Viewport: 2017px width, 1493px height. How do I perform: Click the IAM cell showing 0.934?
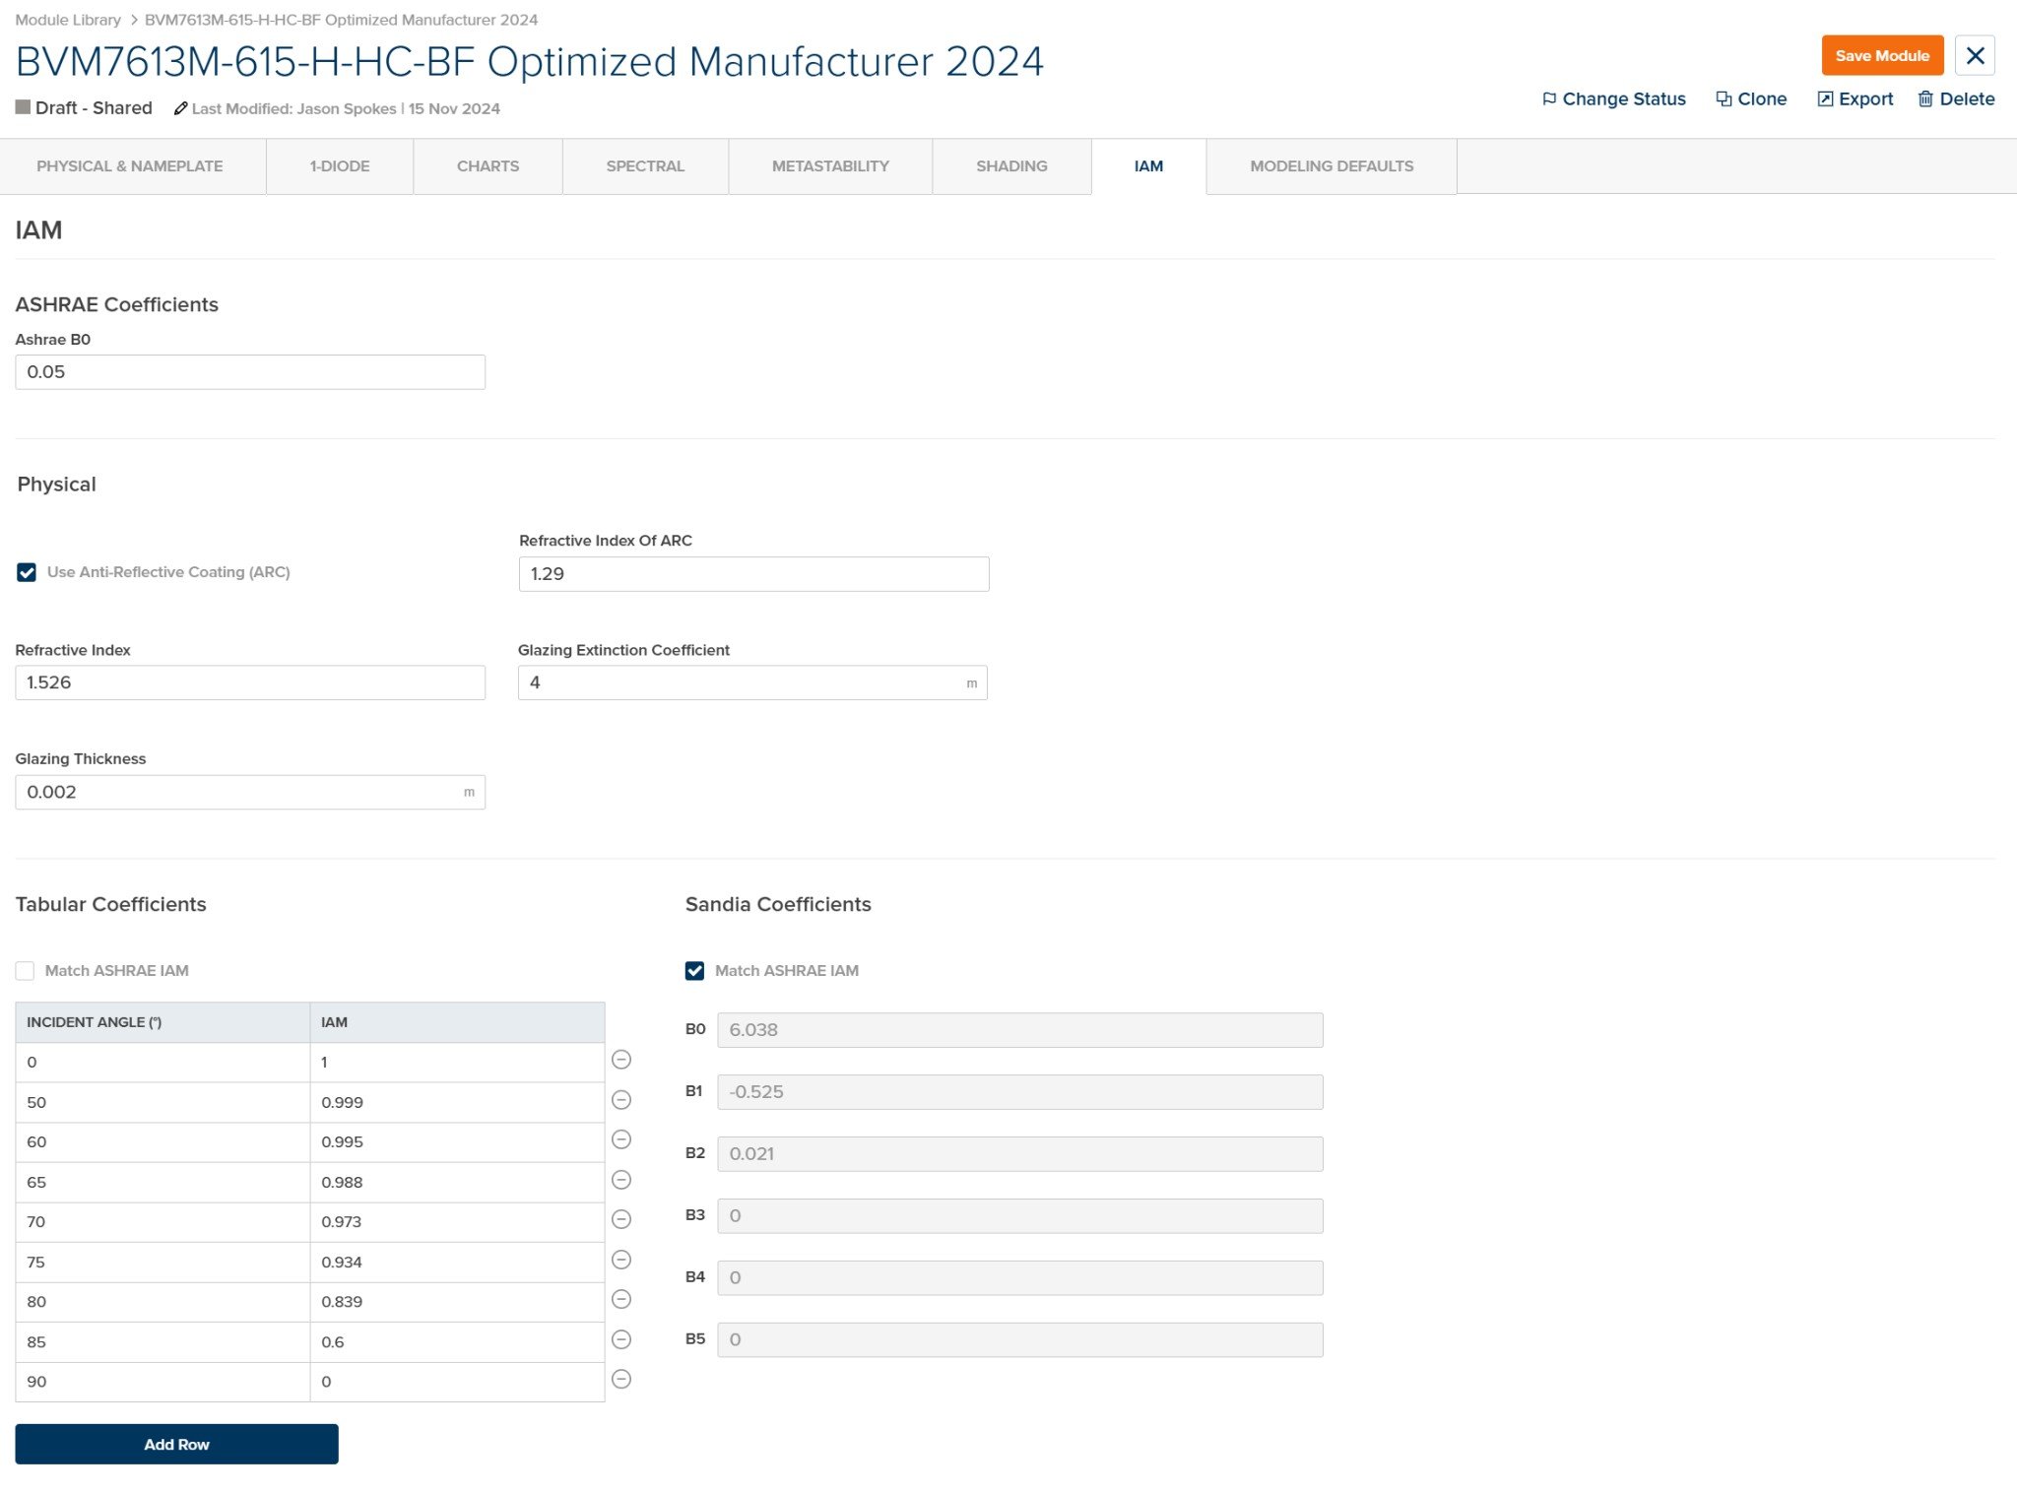tap(457, 1263)
